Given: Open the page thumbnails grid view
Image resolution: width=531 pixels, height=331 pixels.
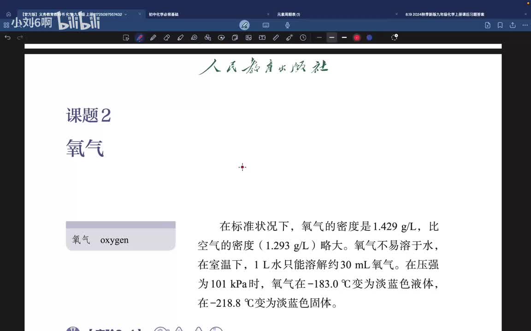Looking at the screenshot, I should point(6,25).
